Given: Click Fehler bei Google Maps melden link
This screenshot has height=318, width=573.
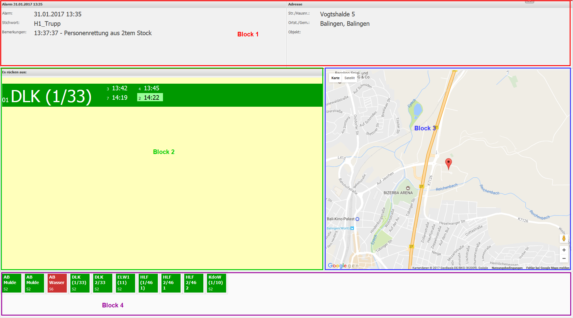Looking at the screenshot, I should [548, 268].
